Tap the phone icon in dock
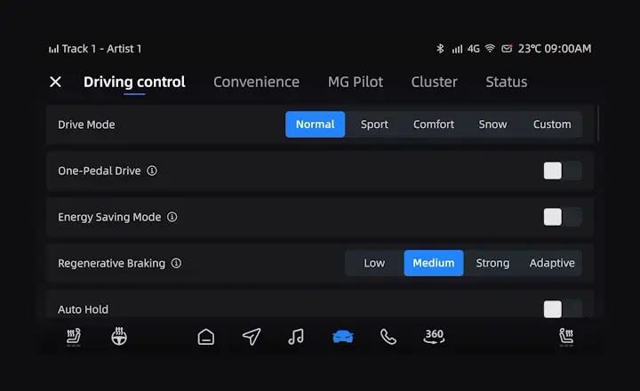 point(388,337)
